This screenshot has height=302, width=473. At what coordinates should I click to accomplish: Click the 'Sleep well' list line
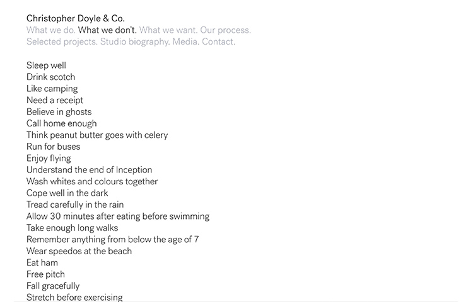(x=46, y=65)
